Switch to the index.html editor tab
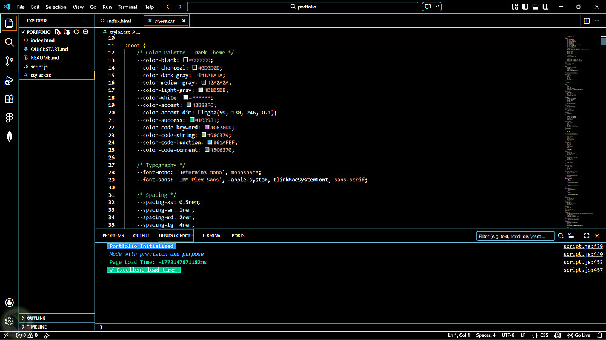The height and width of the screenshot is (340, 606). tap(119, 21)
